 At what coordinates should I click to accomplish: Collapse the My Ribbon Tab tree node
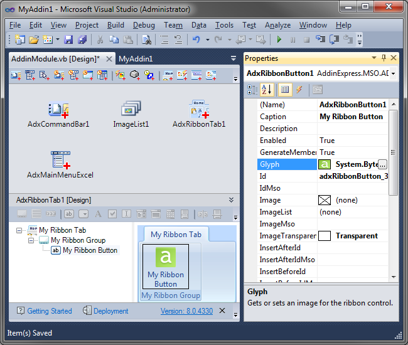(19, 230)
